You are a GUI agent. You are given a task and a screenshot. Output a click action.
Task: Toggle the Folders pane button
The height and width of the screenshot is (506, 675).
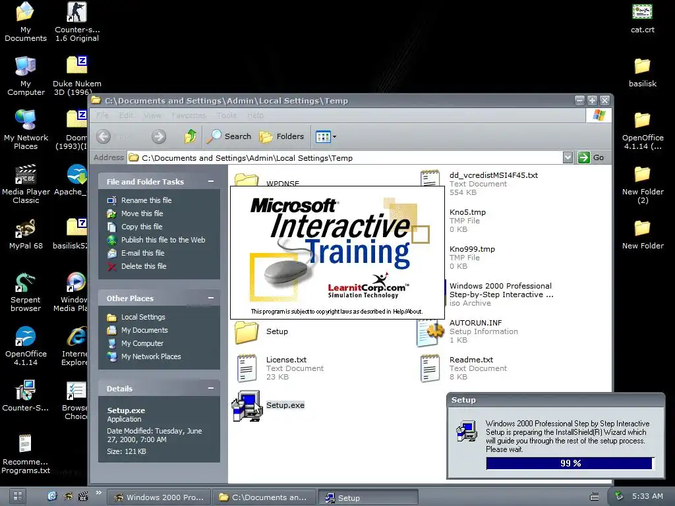281,136
